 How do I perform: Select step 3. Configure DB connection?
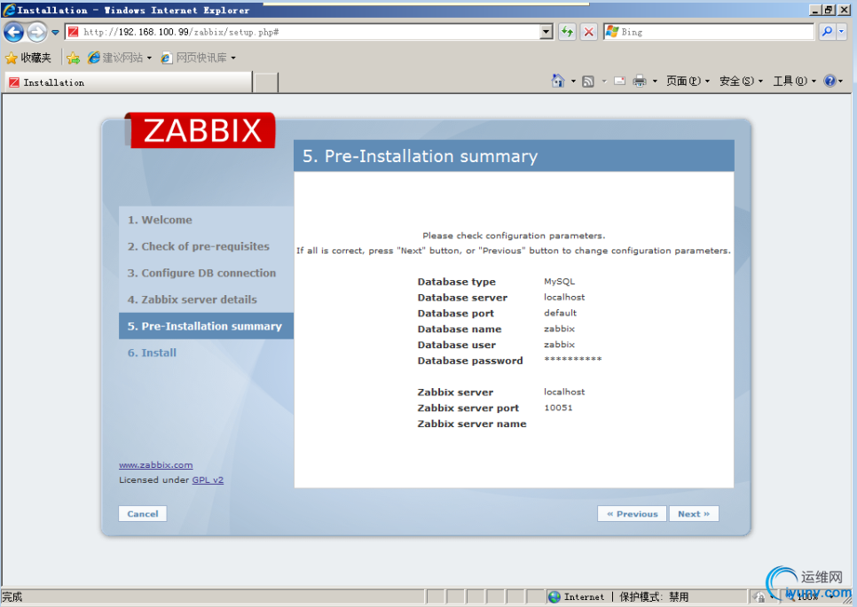coord(201,273)
